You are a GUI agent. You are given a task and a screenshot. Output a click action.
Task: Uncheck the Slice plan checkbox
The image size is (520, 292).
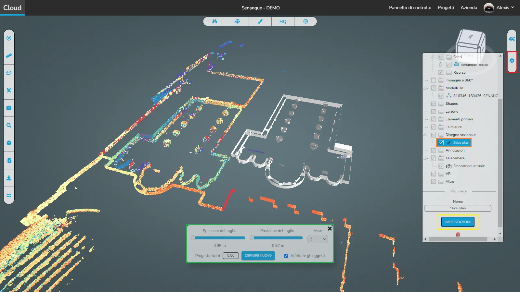[x=441, y=142]
